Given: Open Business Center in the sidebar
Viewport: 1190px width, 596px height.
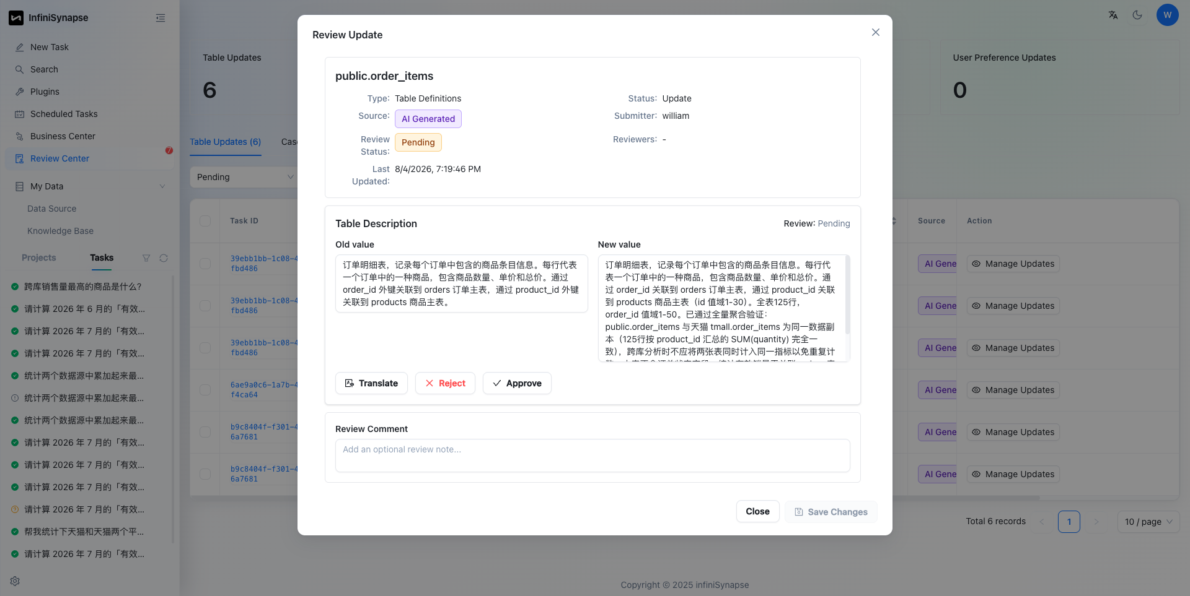Looking at the screenshot, I should (63, 136).
